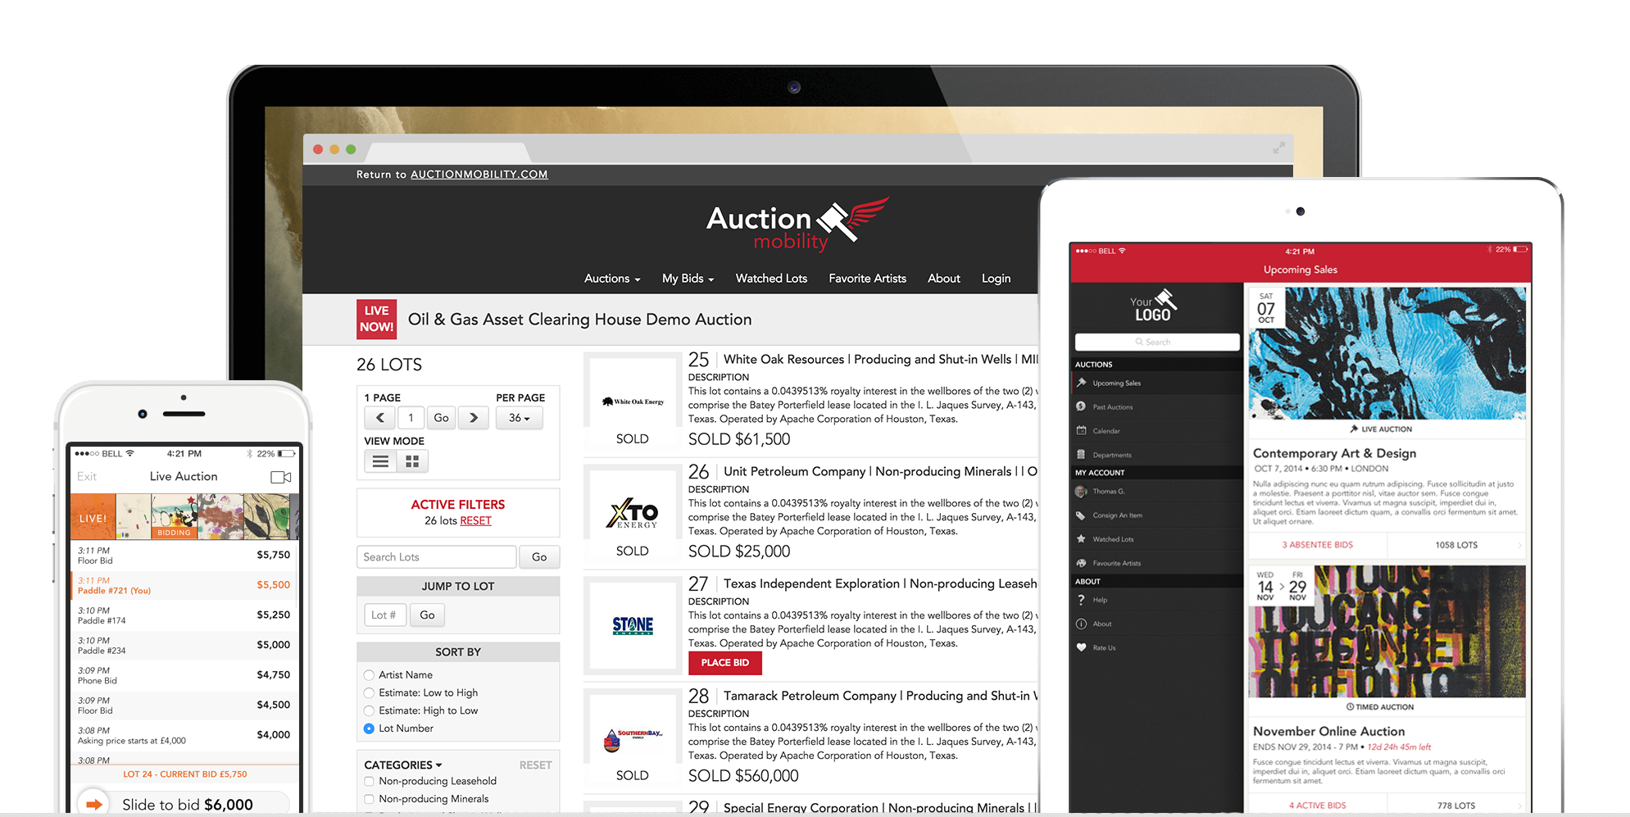Open XTO Energy lot thumbnail
Image resolution: width=1630 pixels, height=817 pixels.
click(x=633, y=513)
